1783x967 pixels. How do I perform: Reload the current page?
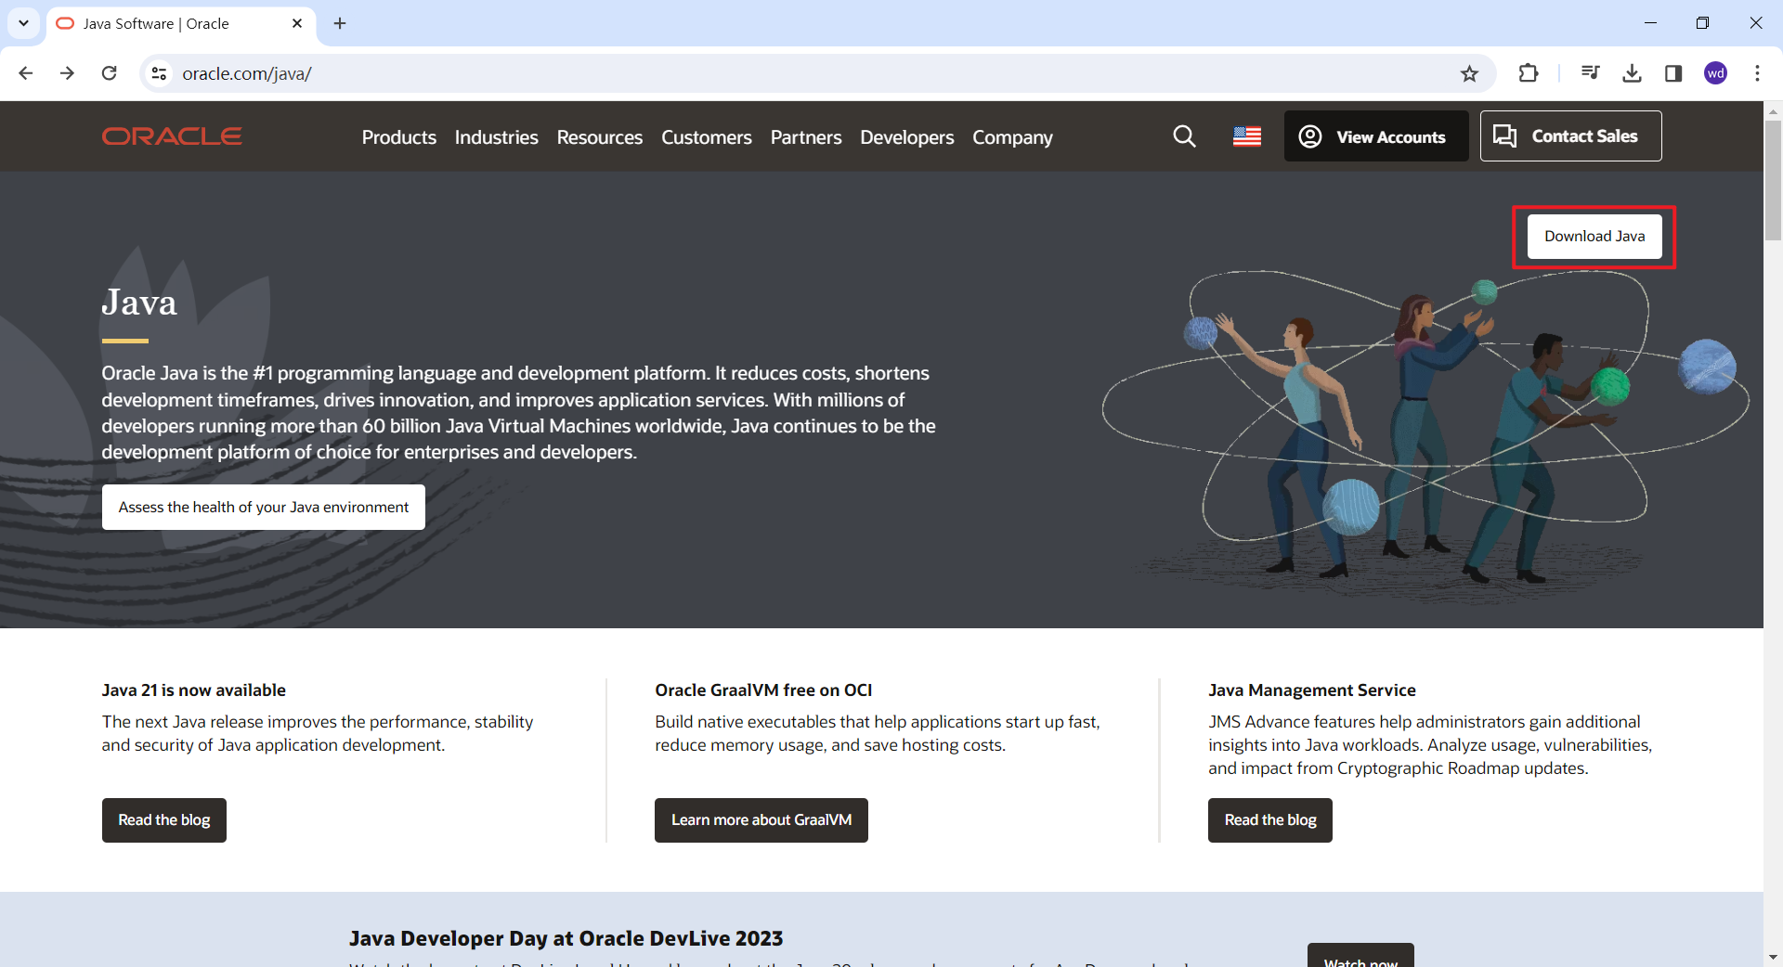click(110, 73)
